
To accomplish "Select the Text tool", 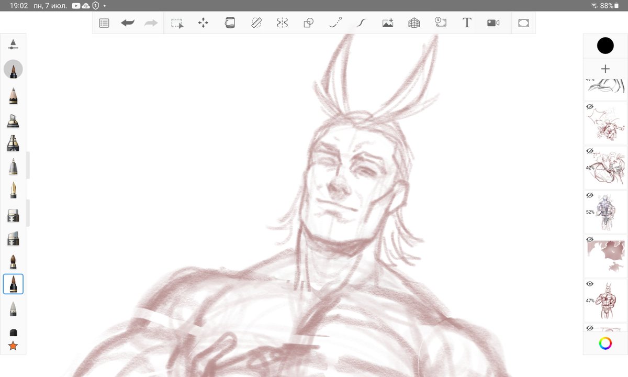I will (467, 23).
